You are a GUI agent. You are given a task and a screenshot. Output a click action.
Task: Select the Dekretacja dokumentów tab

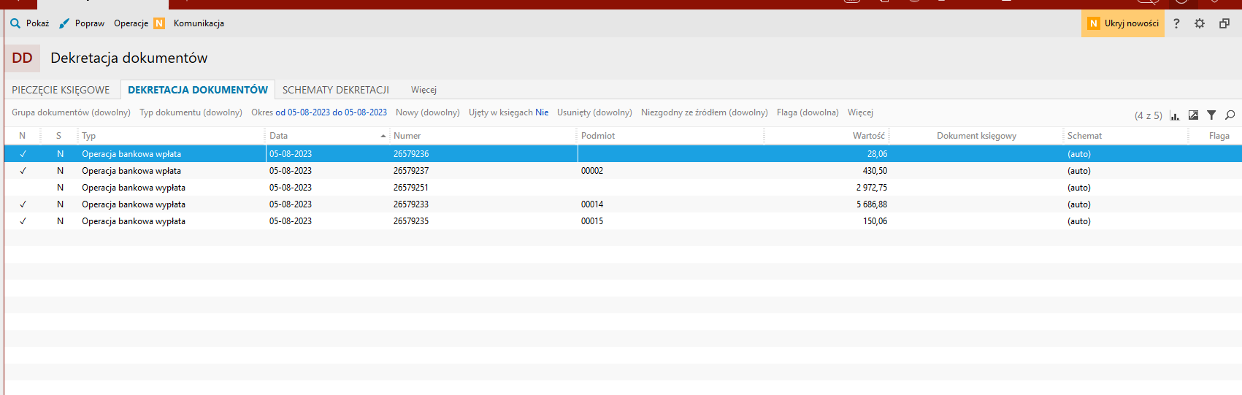coord(198,90)
